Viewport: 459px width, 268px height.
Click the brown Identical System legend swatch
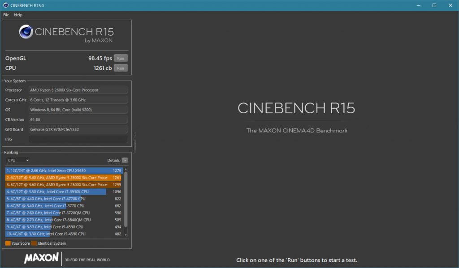pyautogui.click(x=34, y=243)
